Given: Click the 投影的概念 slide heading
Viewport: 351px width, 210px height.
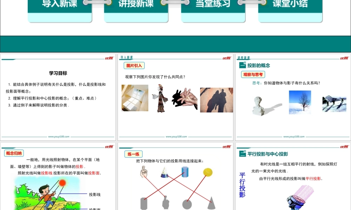Looking at the screenshot, I should point(258,65).
